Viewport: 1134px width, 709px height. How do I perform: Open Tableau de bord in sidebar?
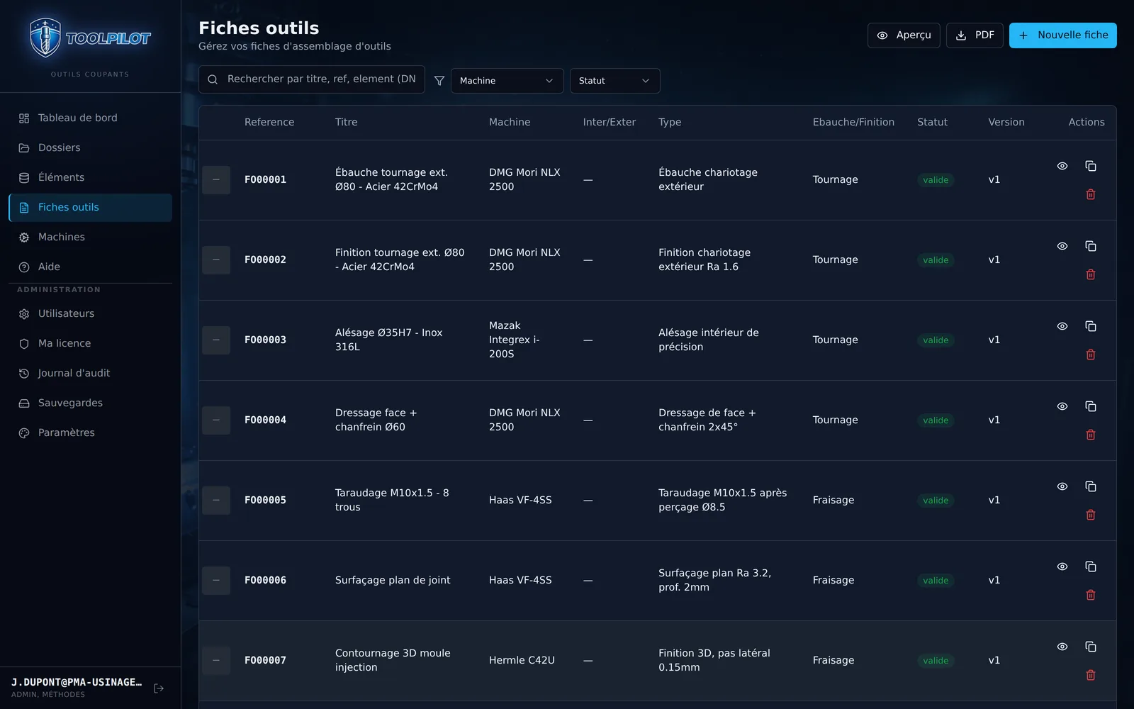click(90, 118)
